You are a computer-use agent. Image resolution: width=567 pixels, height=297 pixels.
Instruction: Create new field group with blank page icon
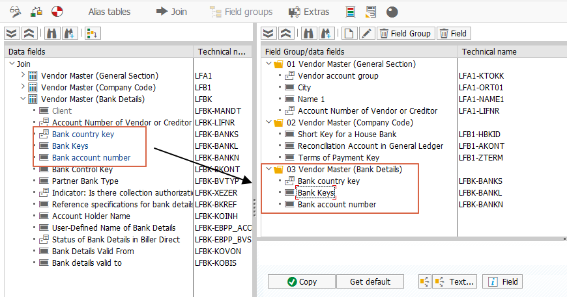(x=349, y=34)
